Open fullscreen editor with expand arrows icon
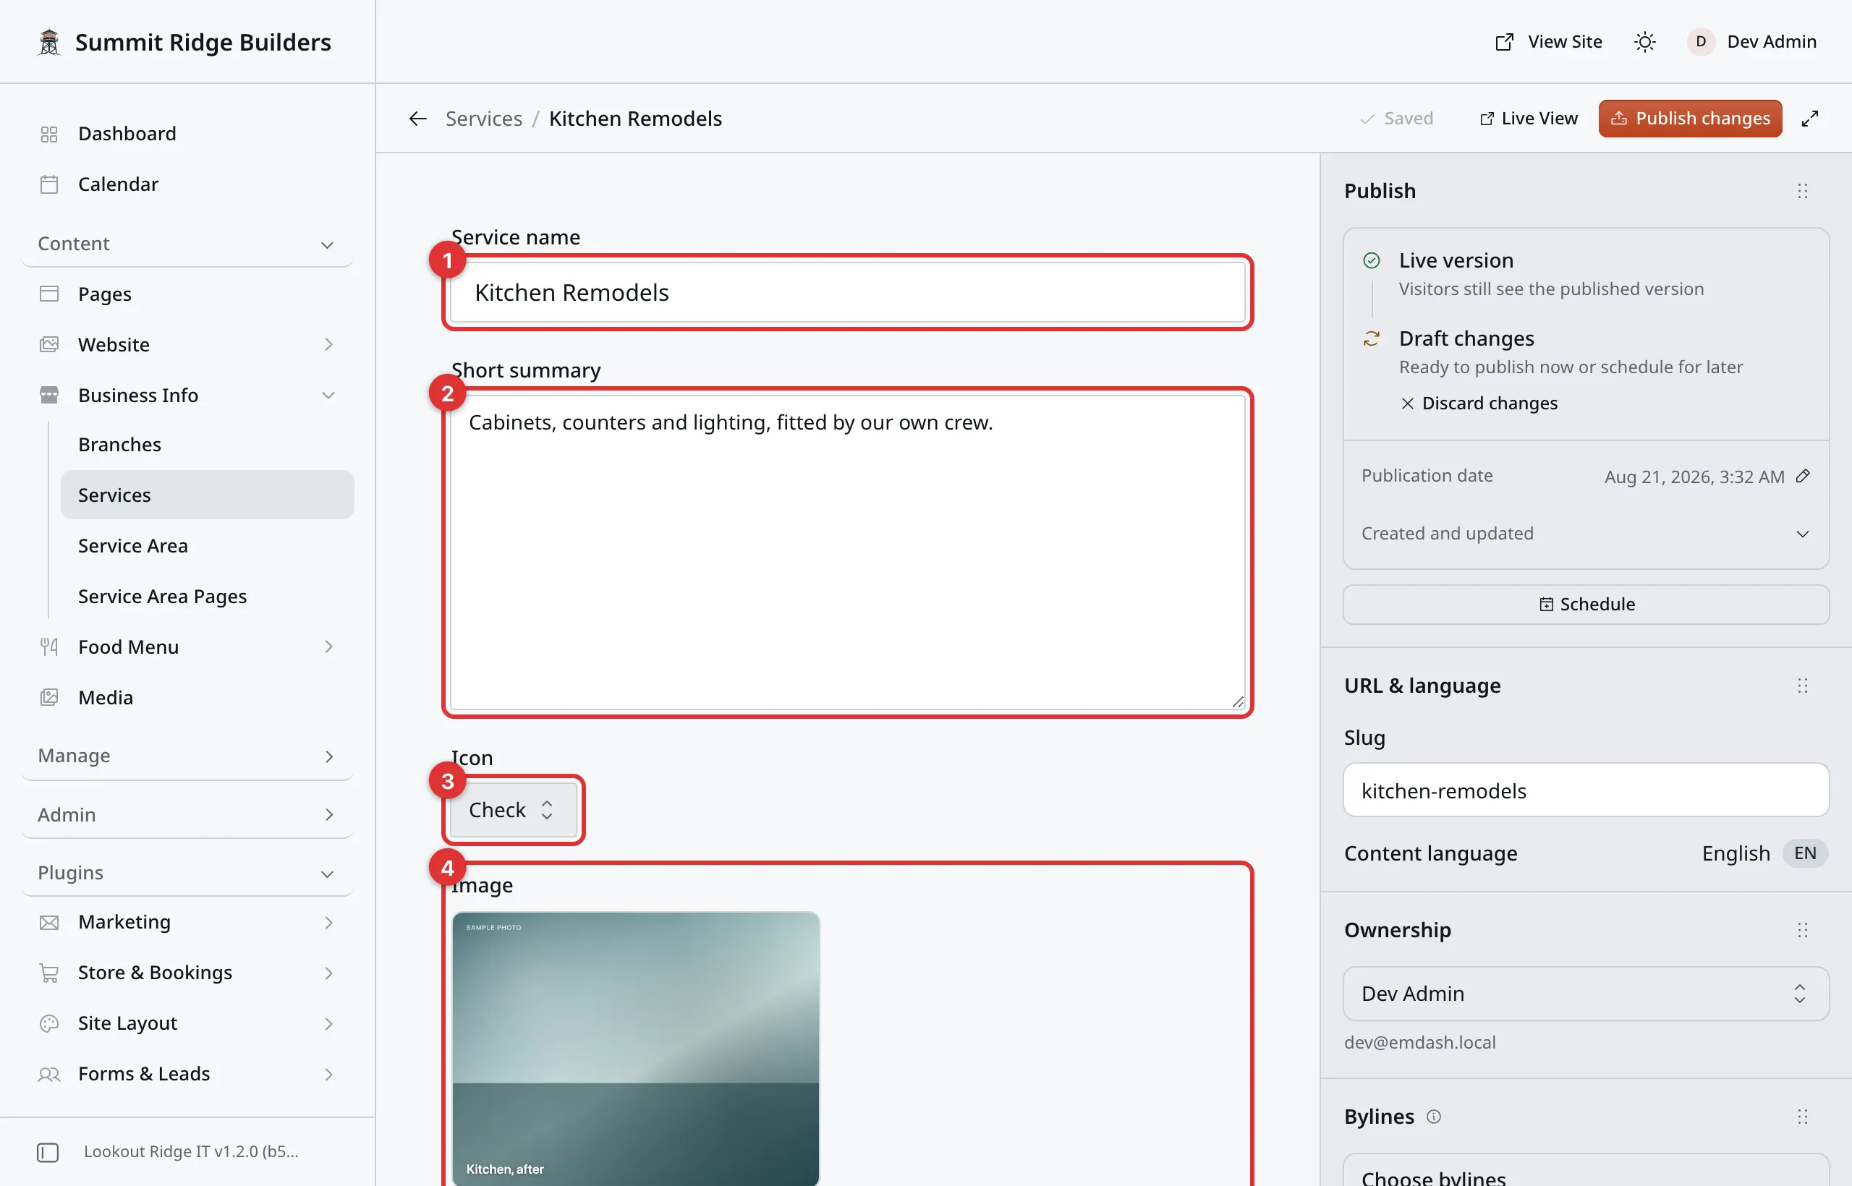Screen dimensions: 1852x1186 point(1809,119)
